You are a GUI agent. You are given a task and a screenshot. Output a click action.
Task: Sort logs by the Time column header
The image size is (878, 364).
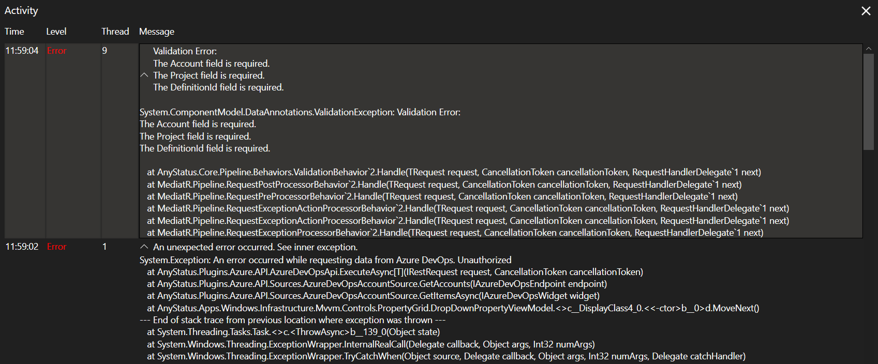(14, 32)
